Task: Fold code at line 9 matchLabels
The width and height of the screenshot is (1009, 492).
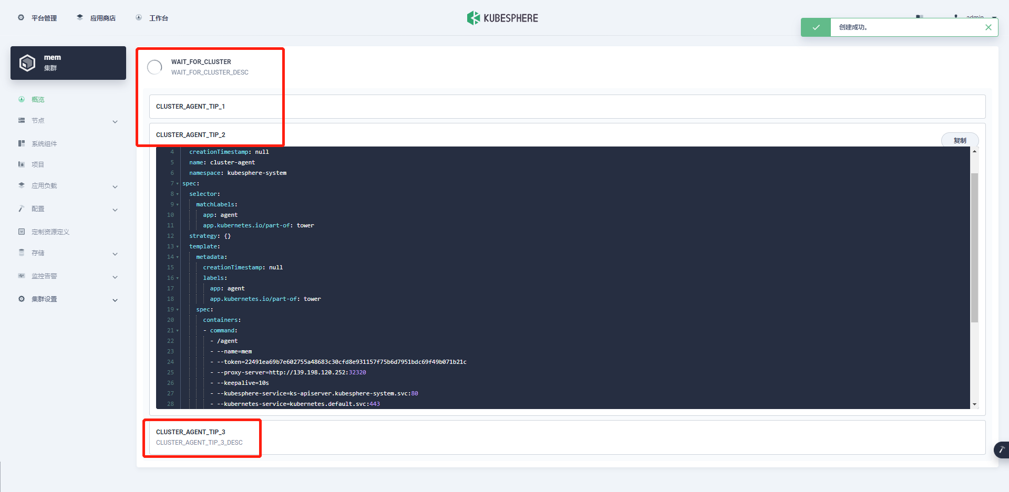Action: tap(178, 205)
